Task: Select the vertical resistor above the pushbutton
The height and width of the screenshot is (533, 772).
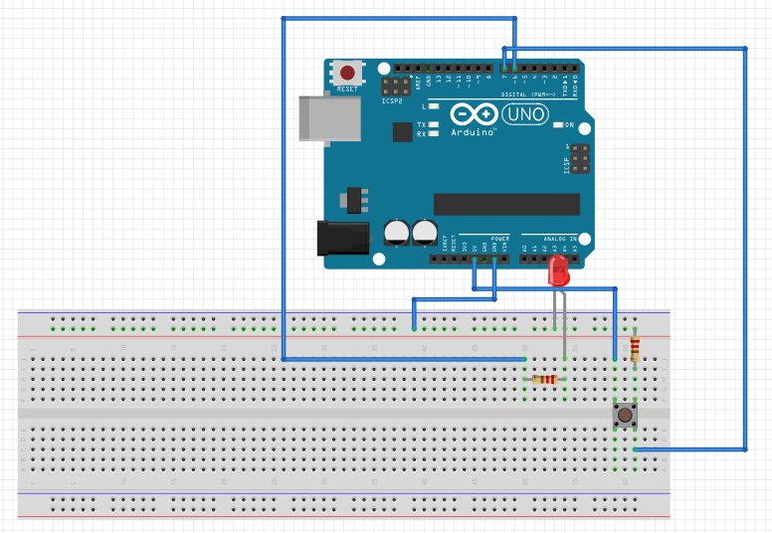Action: coord(635,349)
